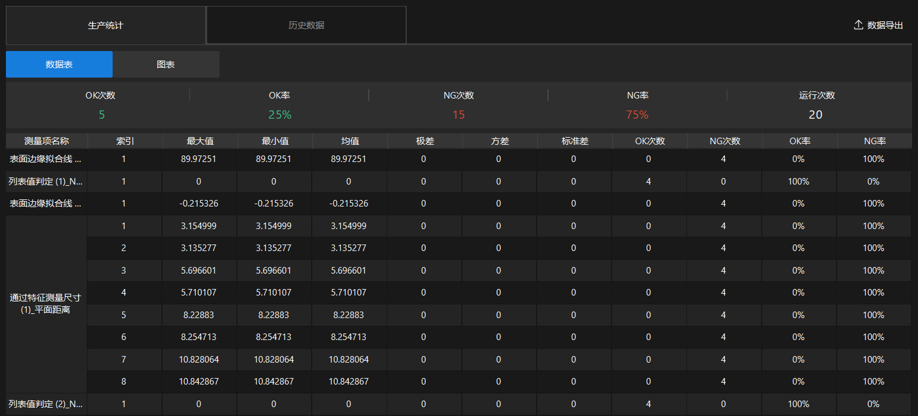Select the 最大值 column header
Image resolution: width=918 pixels, height=416 pixels.
pyautogui.click(x=199, y=141)
